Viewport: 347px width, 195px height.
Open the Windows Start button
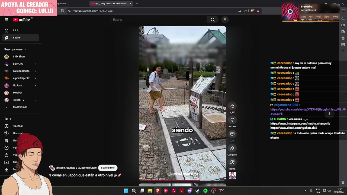coord(126,191)
